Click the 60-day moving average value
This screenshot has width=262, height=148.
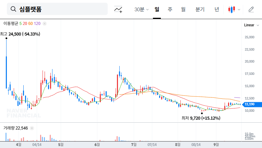pos(31,24)
